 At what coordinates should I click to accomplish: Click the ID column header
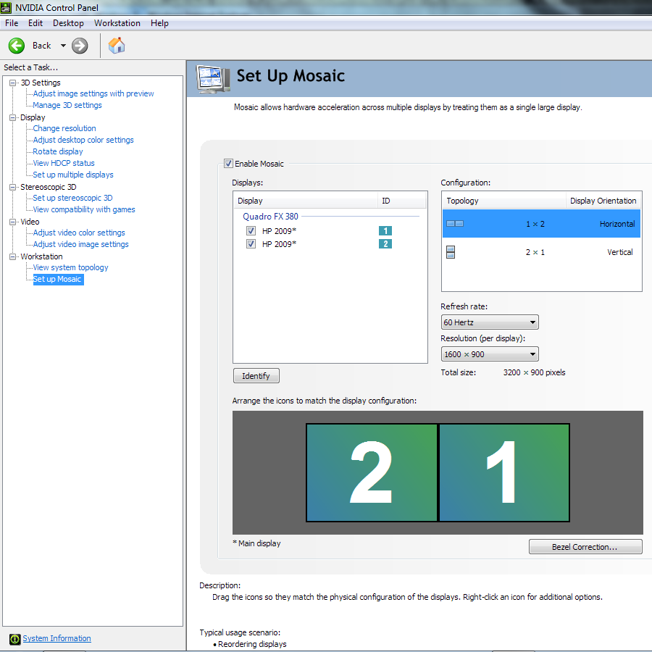click(x=401, y=201)
